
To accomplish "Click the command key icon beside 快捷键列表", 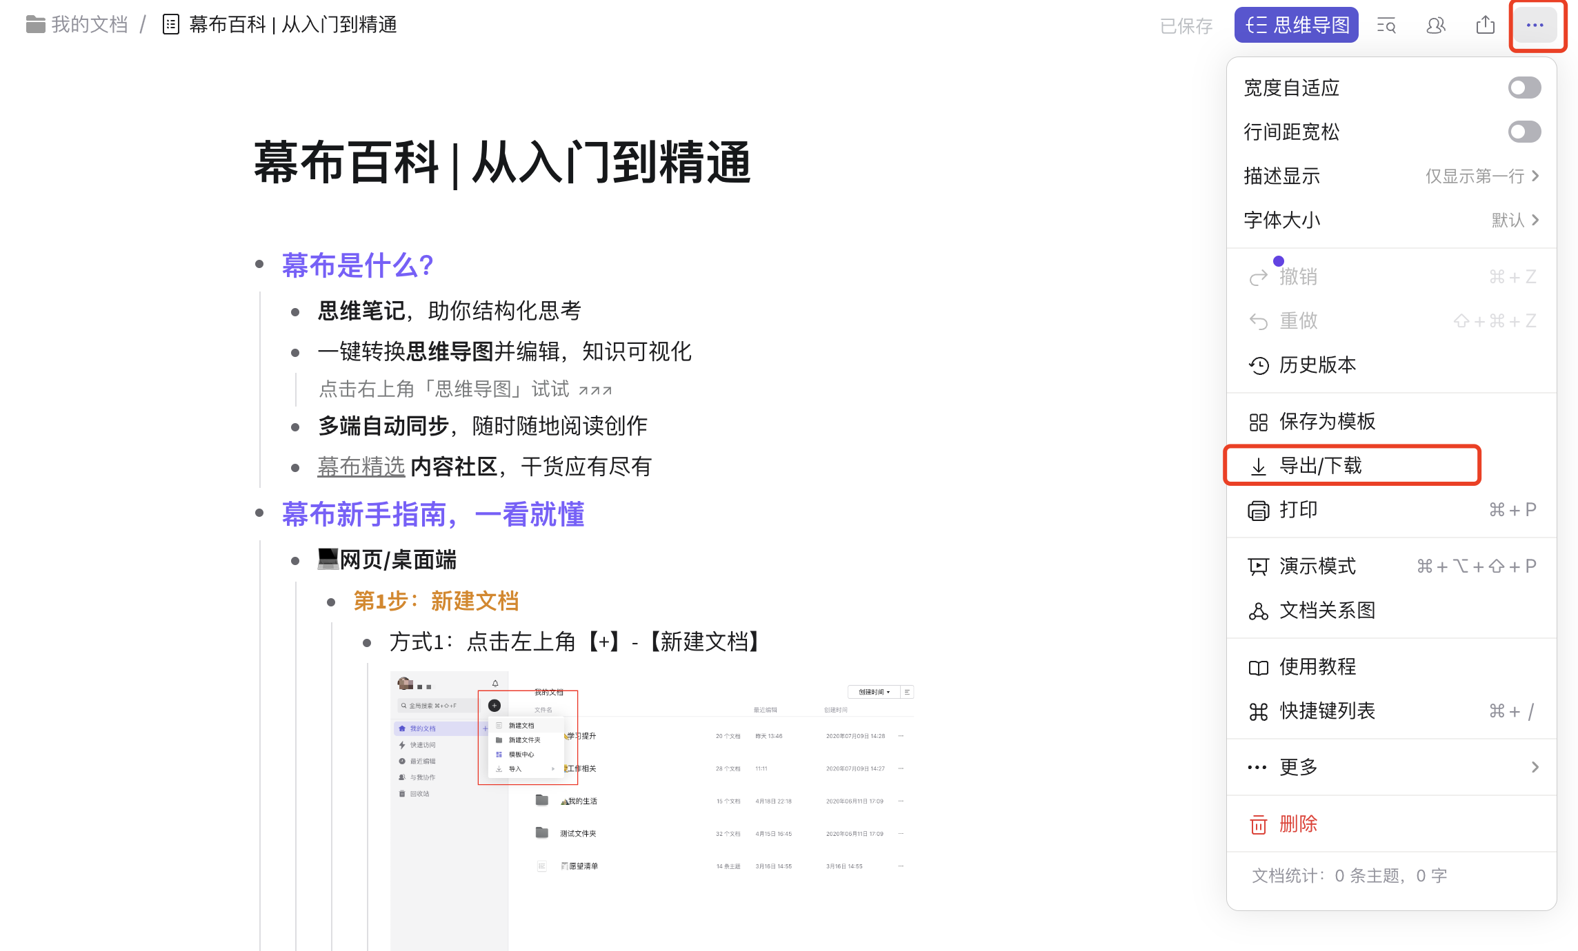I will [1259, 711].
